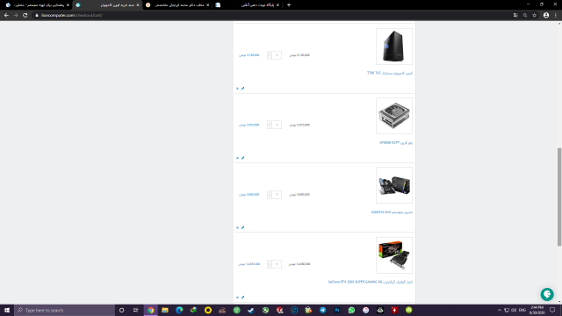The height and width of the screenshot is (316, 562).
Task: Open the Windows Start menu
Action: (x=7, y=310)
